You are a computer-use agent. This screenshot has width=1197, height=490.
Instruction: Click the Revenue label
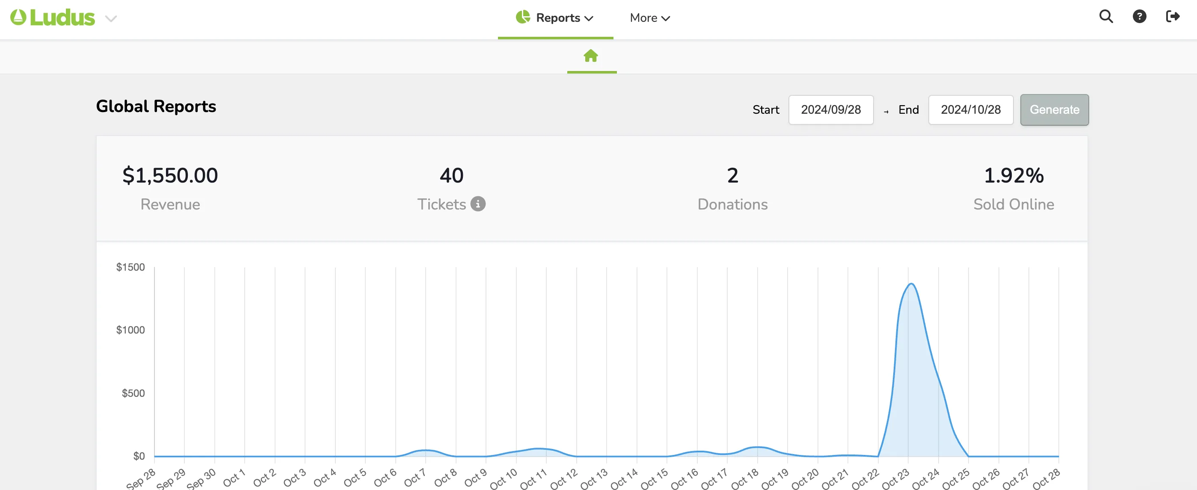170,204
